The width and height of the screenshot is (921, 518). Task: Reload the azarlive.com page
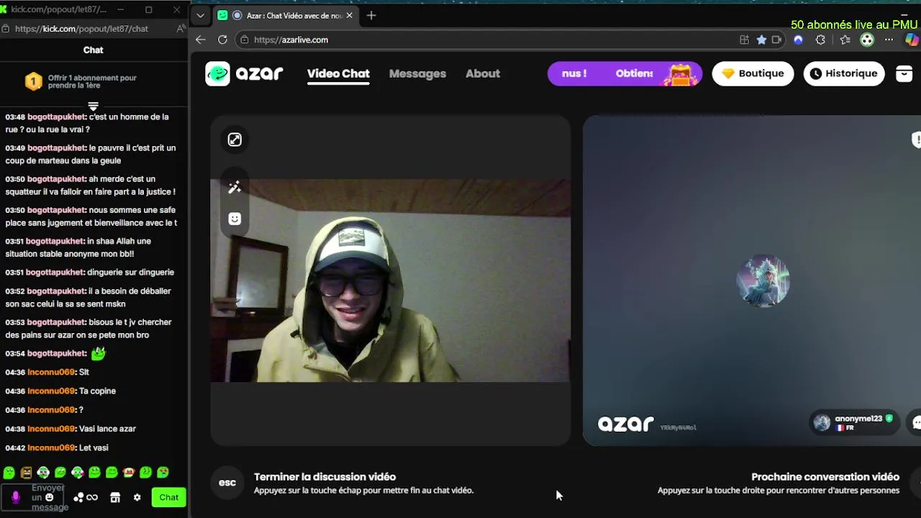(x=222, y=40)
